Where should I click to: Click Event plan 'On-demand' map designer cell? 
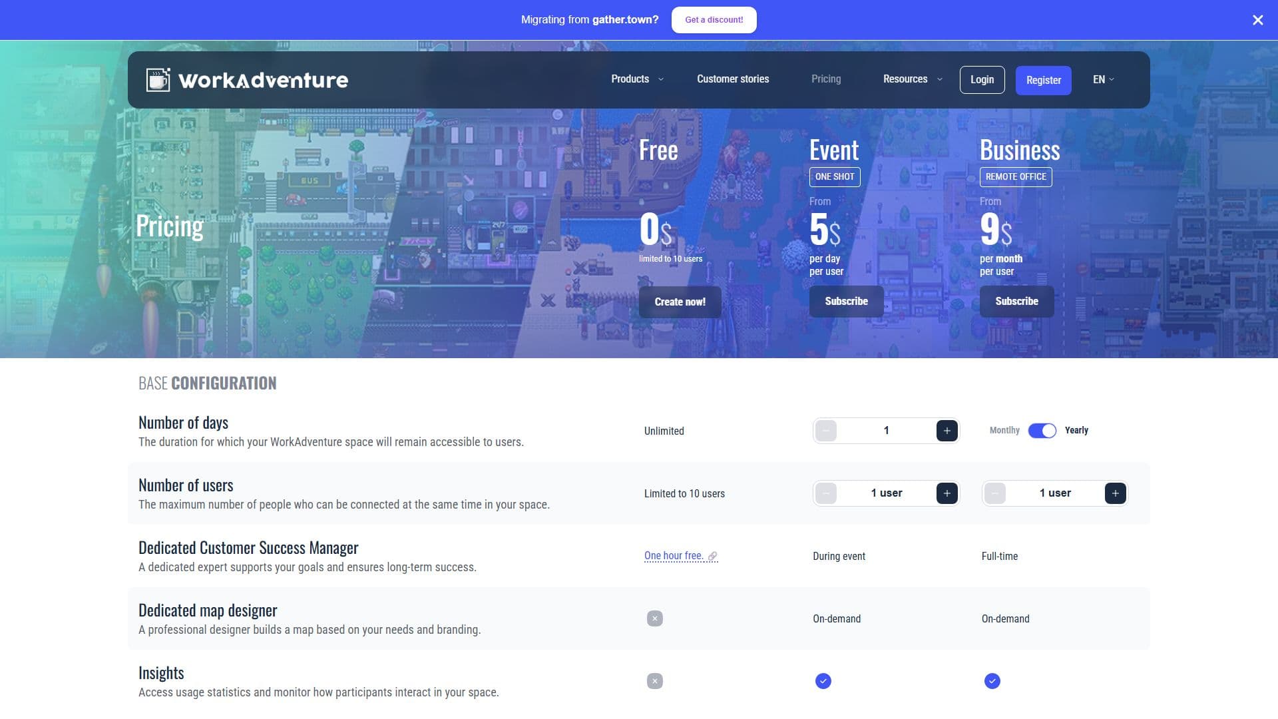point(837,619)
